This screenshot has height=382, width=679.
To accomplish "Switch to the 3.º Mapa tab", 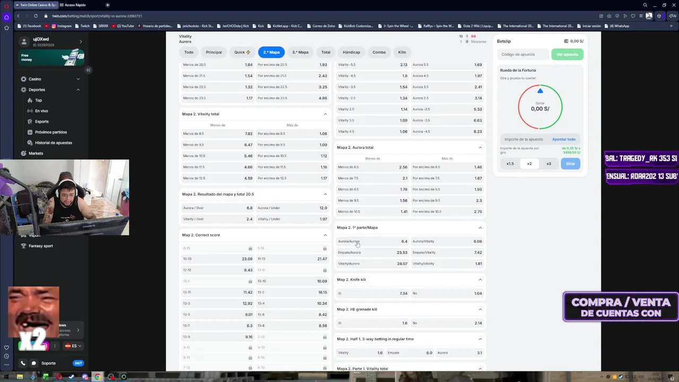I will [x=300, y=52].
